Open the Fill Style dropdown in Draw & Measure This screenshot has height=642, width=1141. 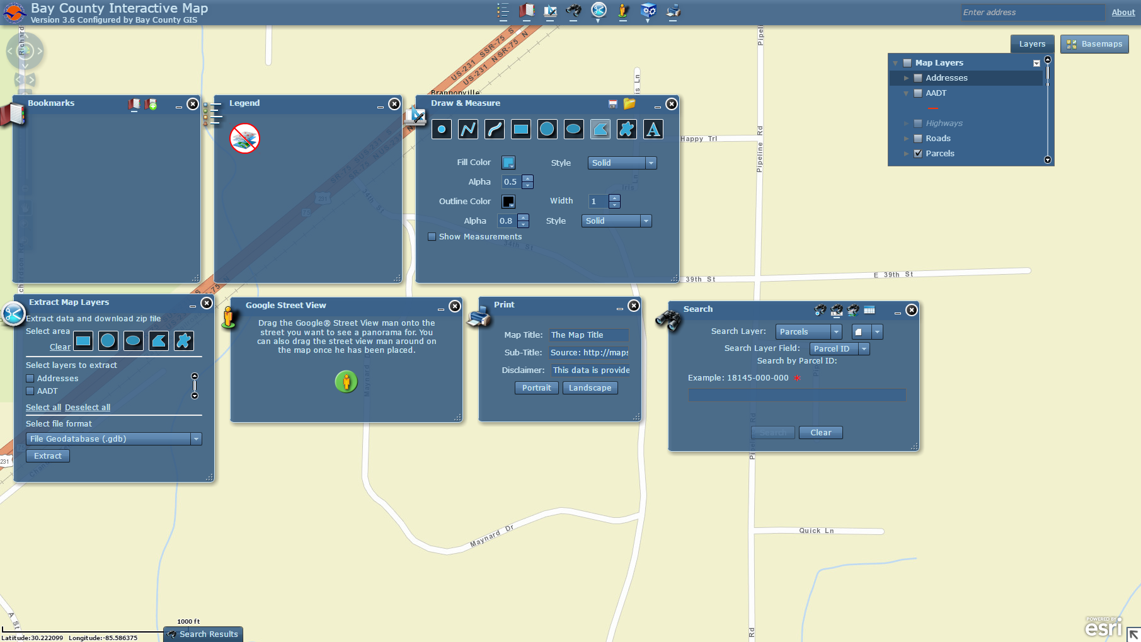click(651, 163)
